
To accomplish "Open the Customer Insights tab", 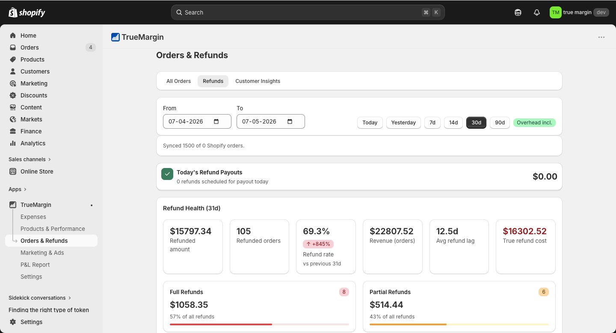I will pyautogui.click(x=258, y=81).
